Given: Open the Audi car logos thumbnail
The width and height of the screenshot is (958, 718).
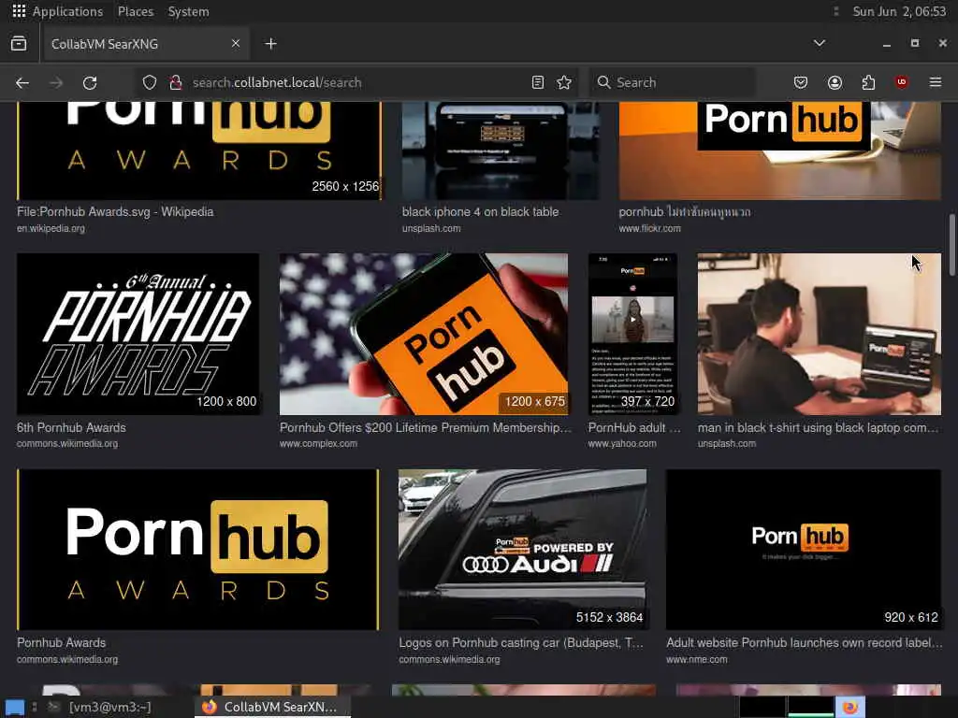Looking at the screenshot, I should (522, 550).
